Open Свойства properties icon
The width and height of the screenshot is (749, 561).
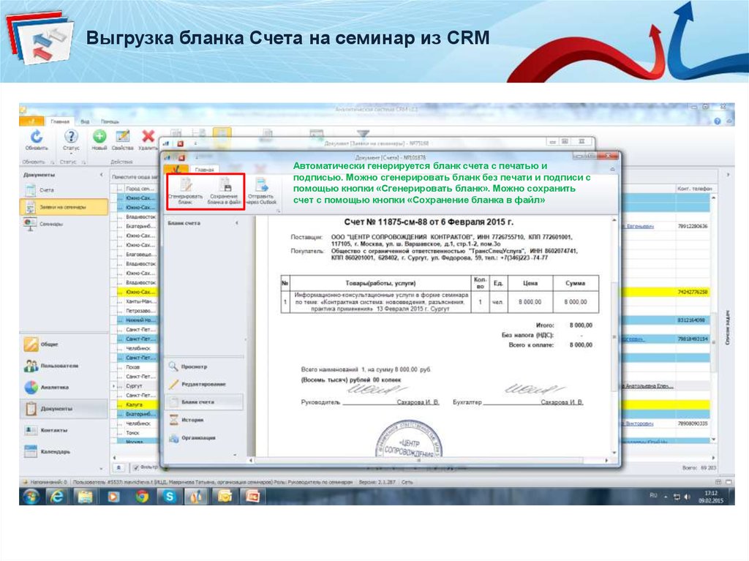point(123,139)
